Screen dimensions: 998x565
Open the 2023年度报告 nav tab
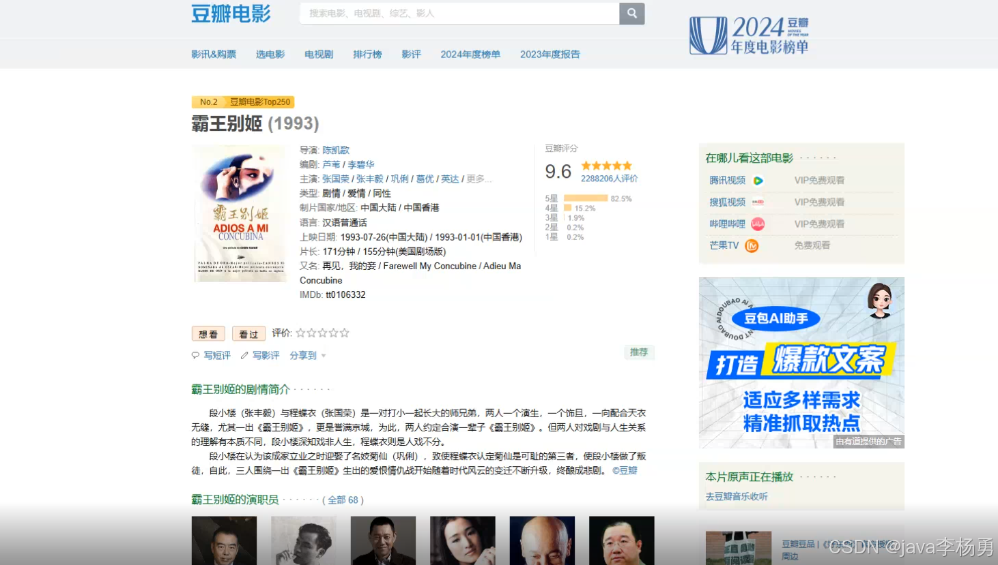point(550,54)
